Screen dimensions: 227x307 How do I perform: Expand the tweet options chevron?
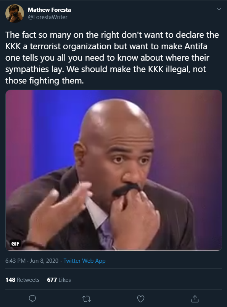[219, 9]
